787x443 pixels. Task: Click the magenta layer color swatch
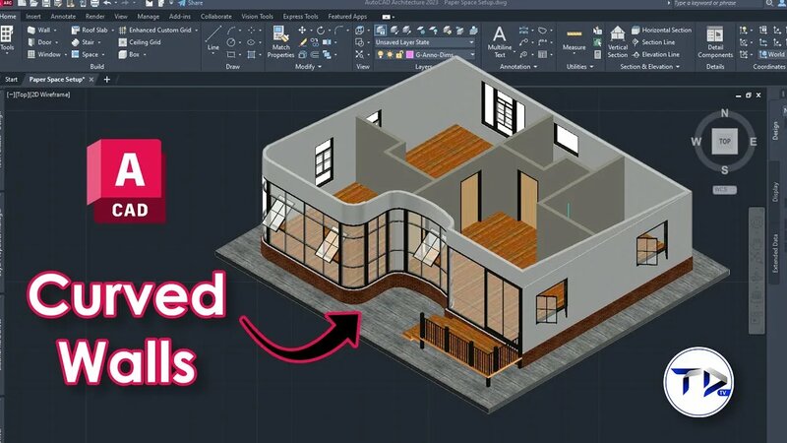click(x=409, y=54)
